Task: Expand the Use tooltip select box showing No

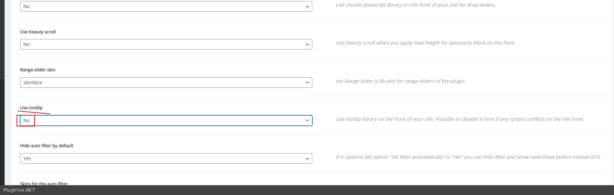Action: coord(166,121)
